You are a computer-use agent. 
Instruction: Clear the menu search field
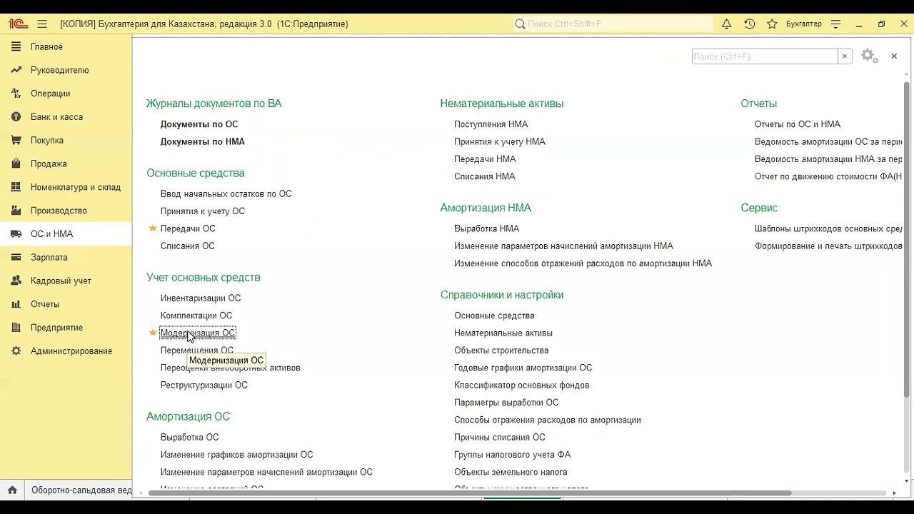point(845,56)
